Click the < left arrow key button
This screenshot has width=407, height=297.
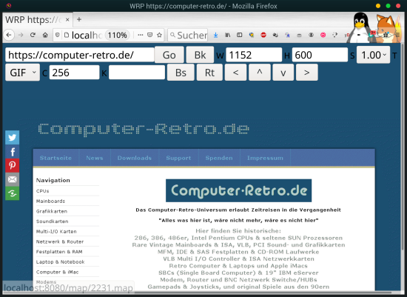pos(235,73)
